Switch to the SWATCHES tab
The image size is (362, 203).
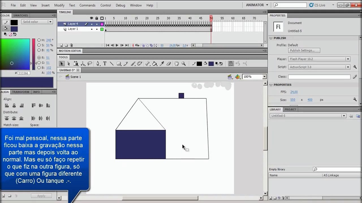(21, 16)
